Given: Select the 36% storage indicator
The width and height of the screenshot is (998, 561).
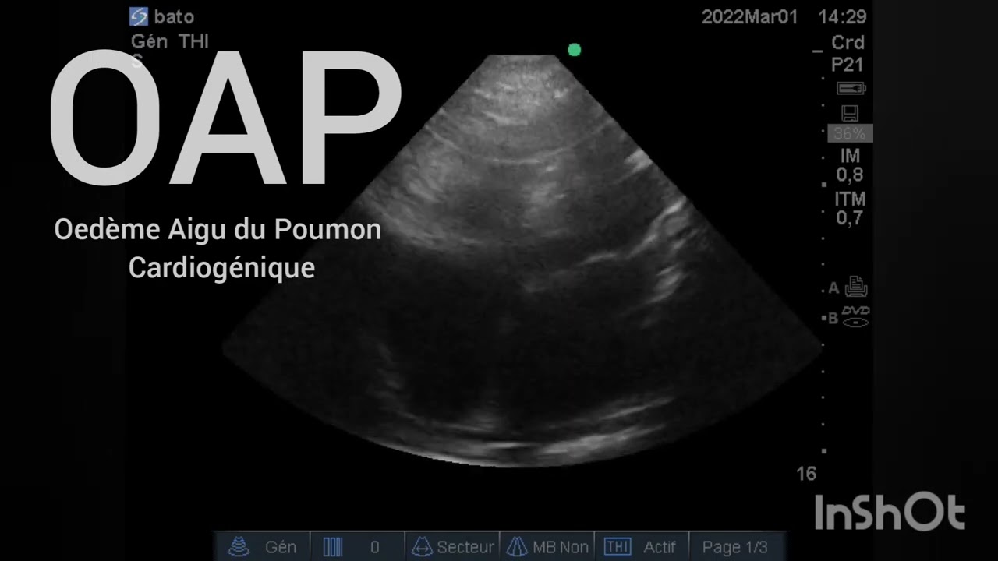Looking at the screenshot, I should point(850,134).
